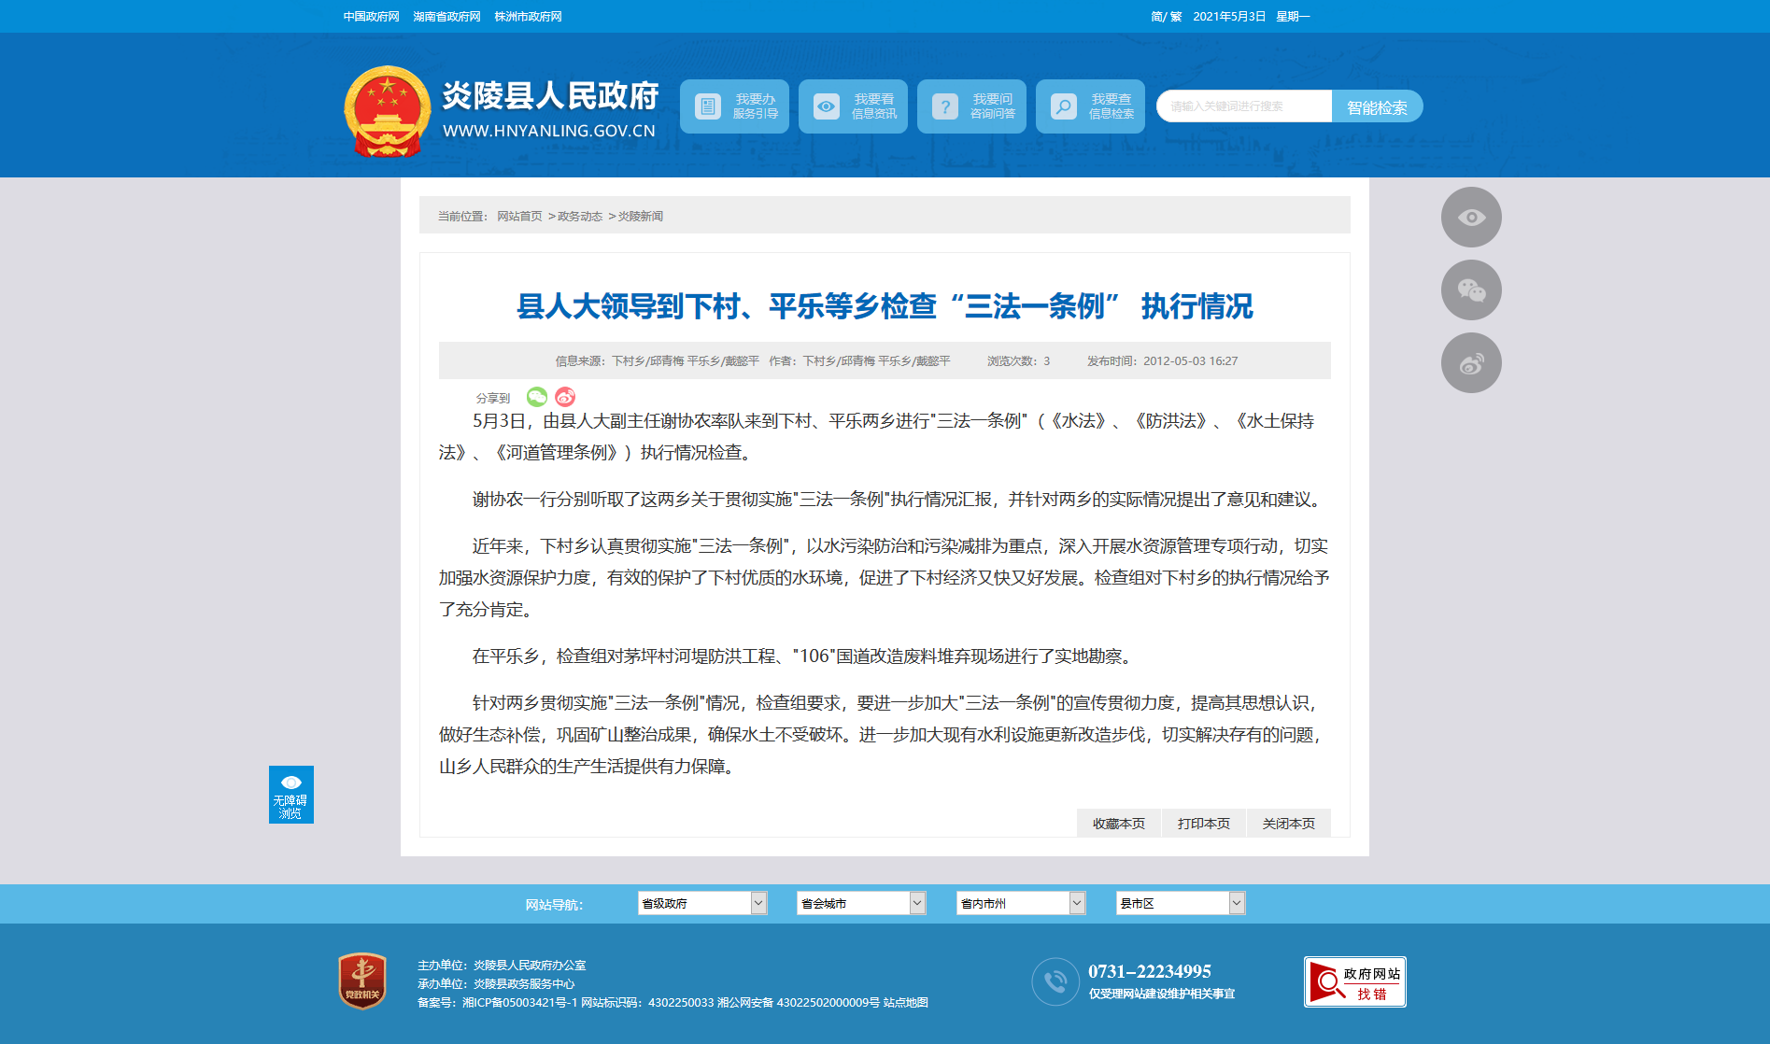The image size is (1770, 1044).
Task: Open the 我要问 咨询问答 menu
Action: click(971, 106)
